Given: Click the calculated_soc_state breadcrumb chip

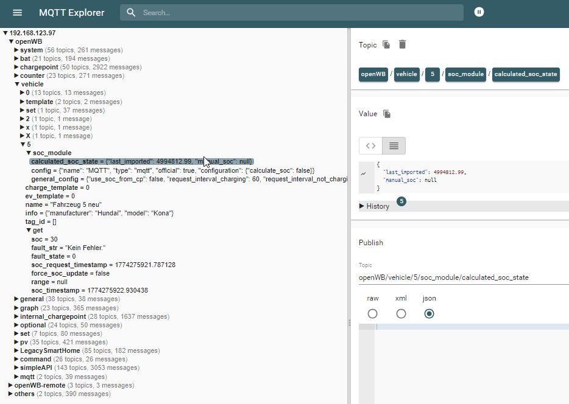Looking at the screenshot, I should [x=526, y=74].
